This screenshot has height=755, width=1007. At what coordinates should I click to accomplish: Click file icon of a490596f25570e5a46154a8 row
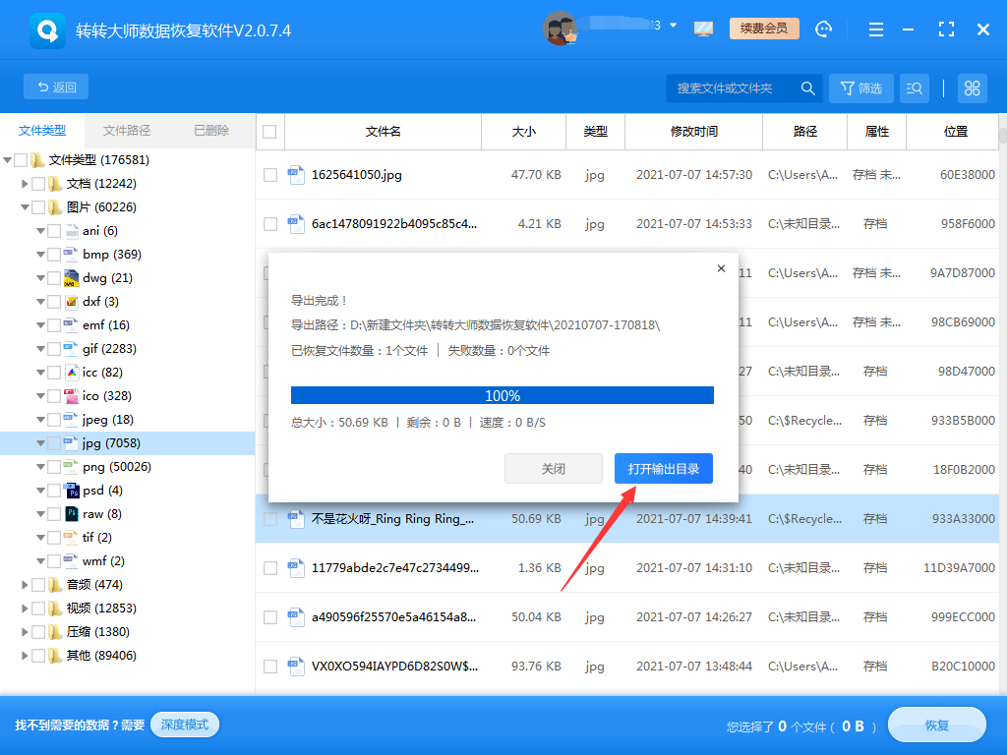[296, 617]
